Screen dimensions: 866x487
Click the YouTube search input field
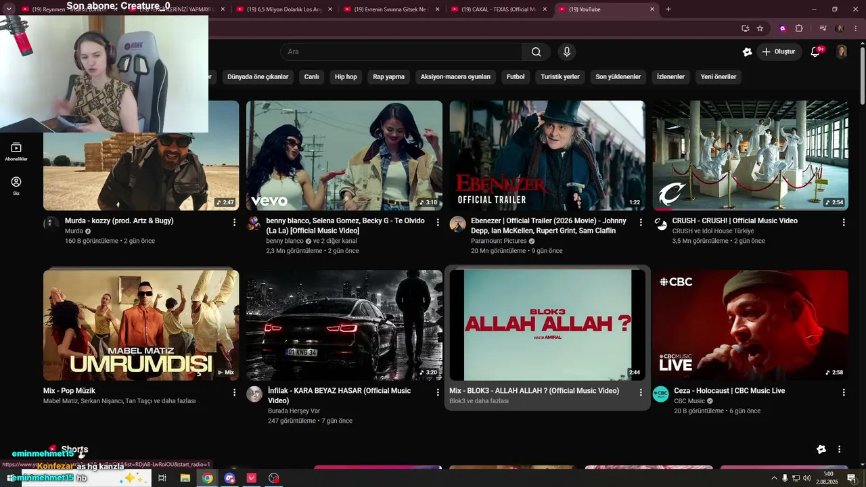point(401,52)
